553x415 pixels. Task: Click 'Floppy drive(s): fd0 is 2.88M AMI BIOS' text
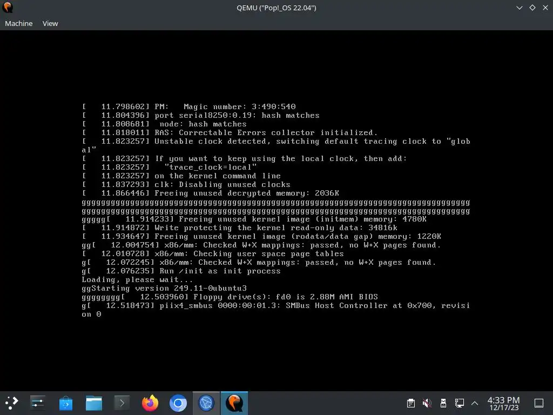pyautogui.click(x=286, y=297)
